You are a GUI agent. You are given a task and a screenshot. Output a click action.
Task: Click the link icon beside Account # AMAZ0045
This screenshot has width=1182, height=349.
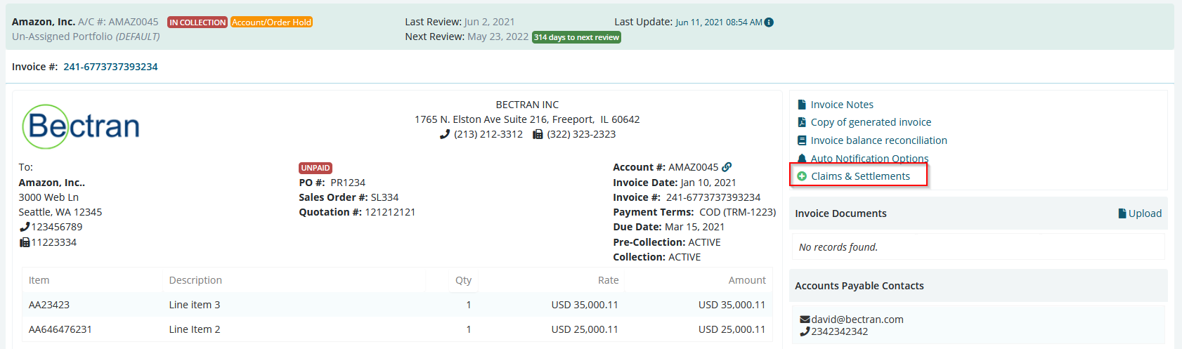[727, 167]
